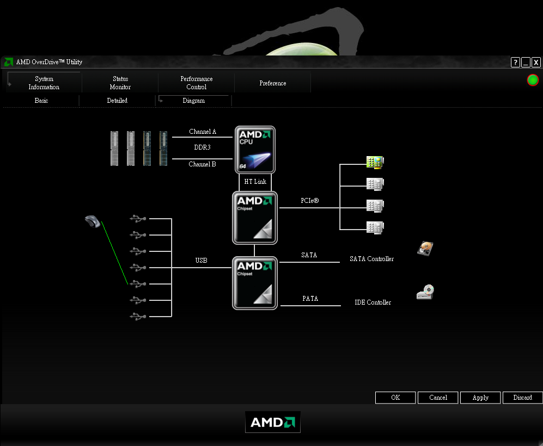543x446 pixels.
Task: Select the first gray memory module icon
Action: pyautogui.click(x=114, y=148)
